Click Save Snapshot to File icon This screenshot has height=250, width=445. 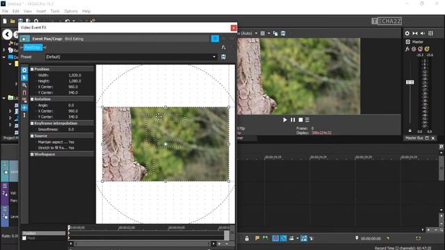(283, 33)
